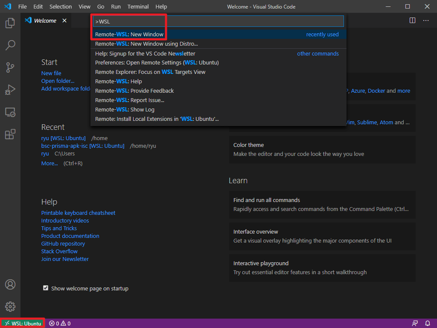Click the Atom keymap link

[x=386, y=123]
